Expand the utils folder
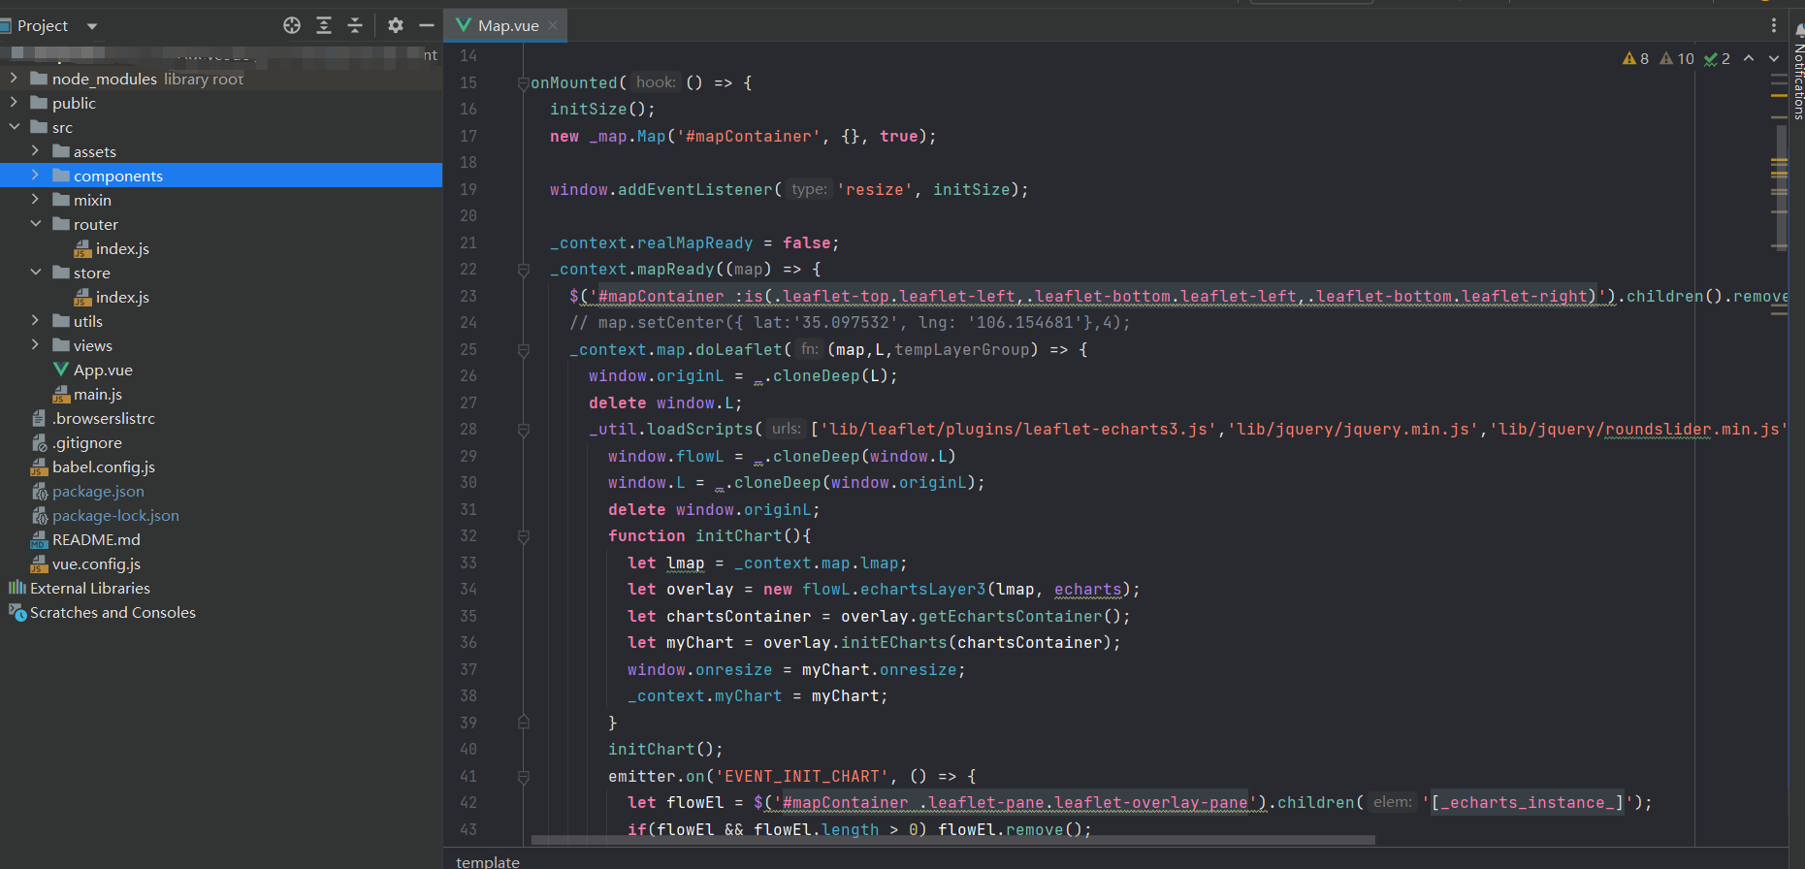This screenshot has width=1805, height=869. (x=35, y=321)
